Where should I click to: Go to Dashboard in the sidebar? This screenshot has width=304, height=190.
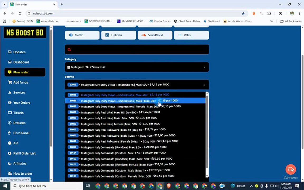coord(18,62)
